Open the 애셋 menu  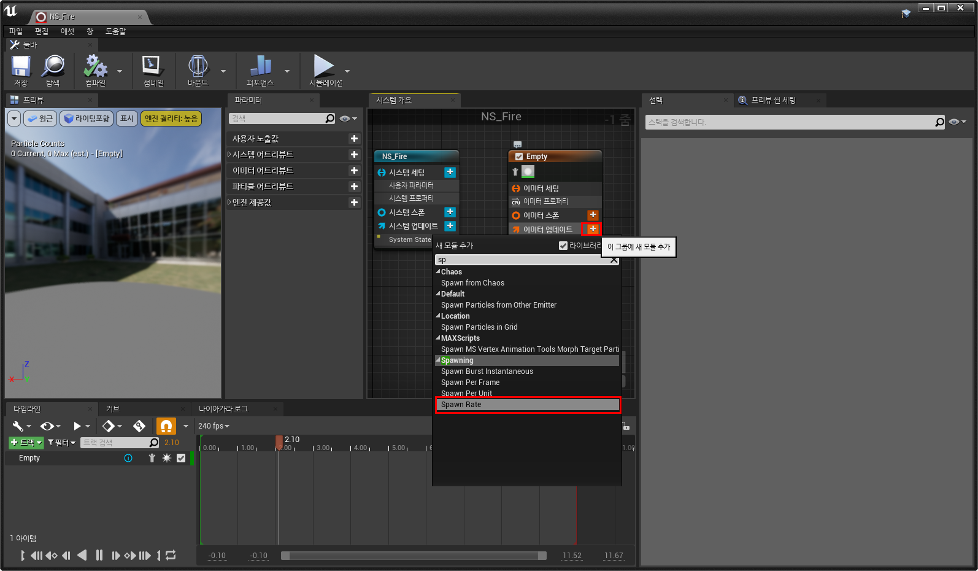pyautogui.click(x=67, y=31)
